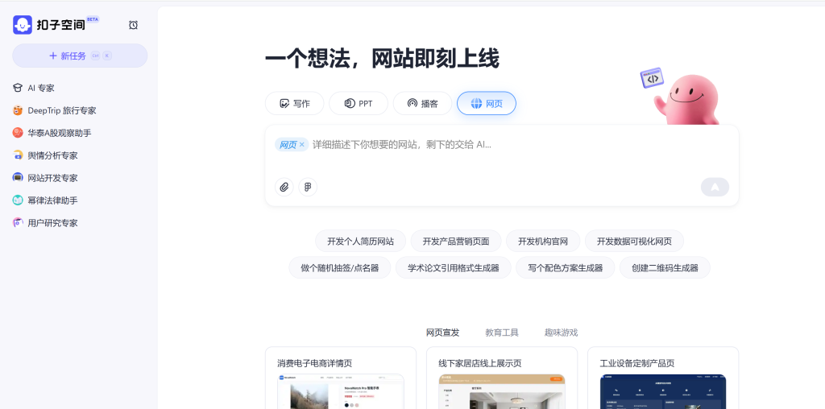This screenshot has height=409, width=825.
Task: Click the globe icon in 网页 tab
Action: [x=476, y=104]
